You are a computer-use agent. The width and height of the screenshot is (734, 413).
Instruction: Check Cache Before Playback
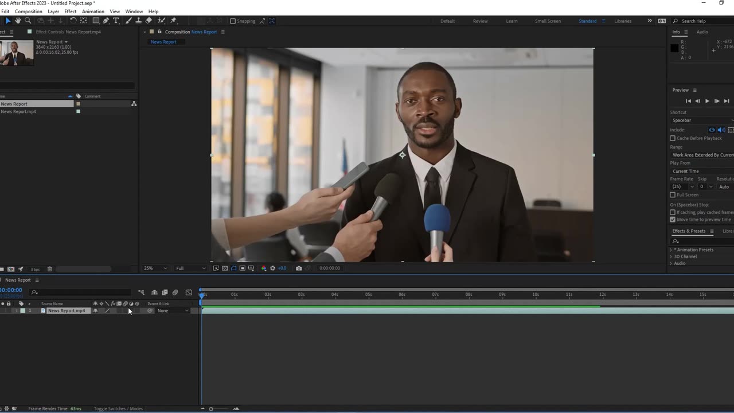click(673, 138)
